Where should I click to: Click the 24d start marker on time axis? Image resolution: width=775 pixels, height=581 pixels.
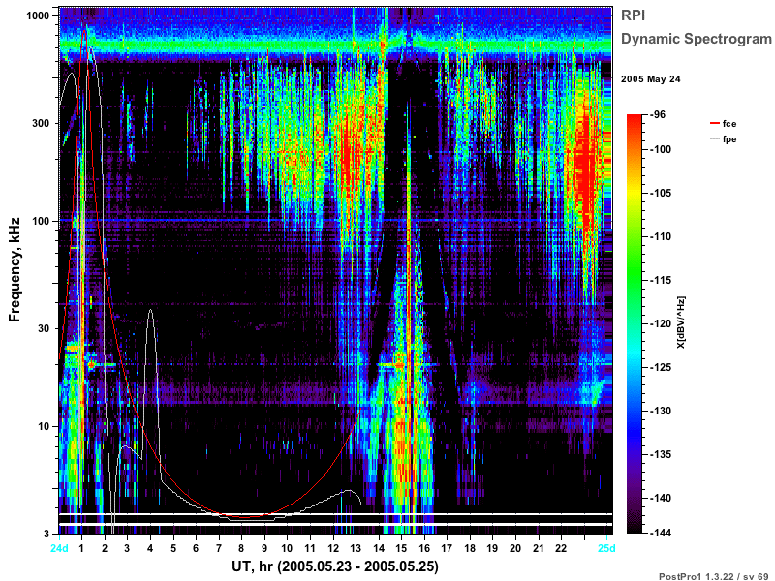pyautogui.click(x=59, y=548)
